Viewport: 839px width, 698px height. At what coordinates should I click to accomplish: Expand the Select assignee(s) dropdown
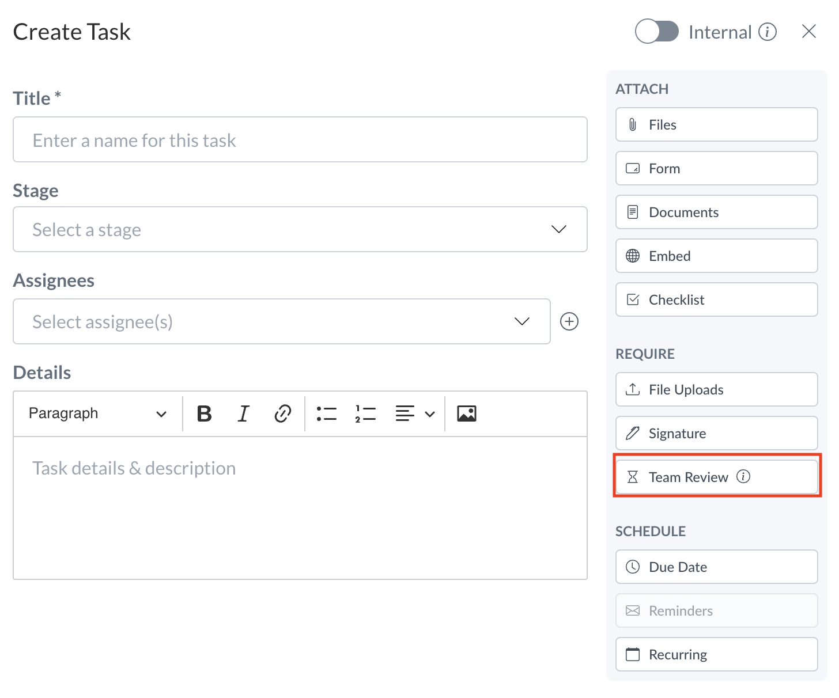coord(281,321)
